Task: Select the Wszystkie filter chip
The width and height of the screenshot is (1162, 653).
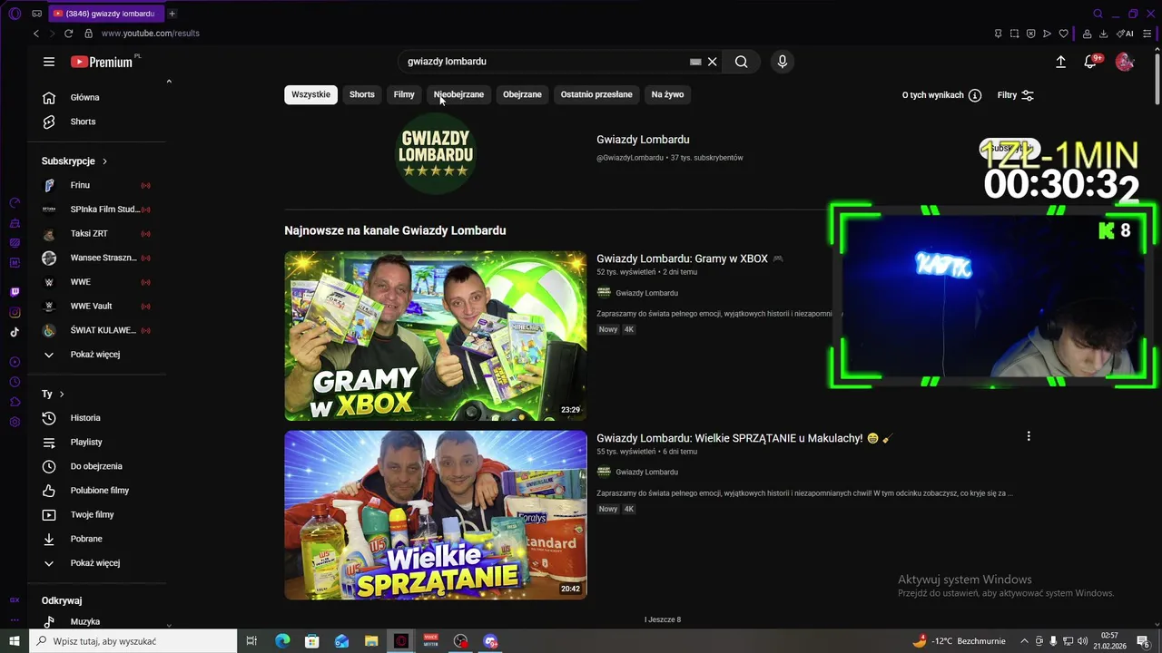Action: click(310, 94)
